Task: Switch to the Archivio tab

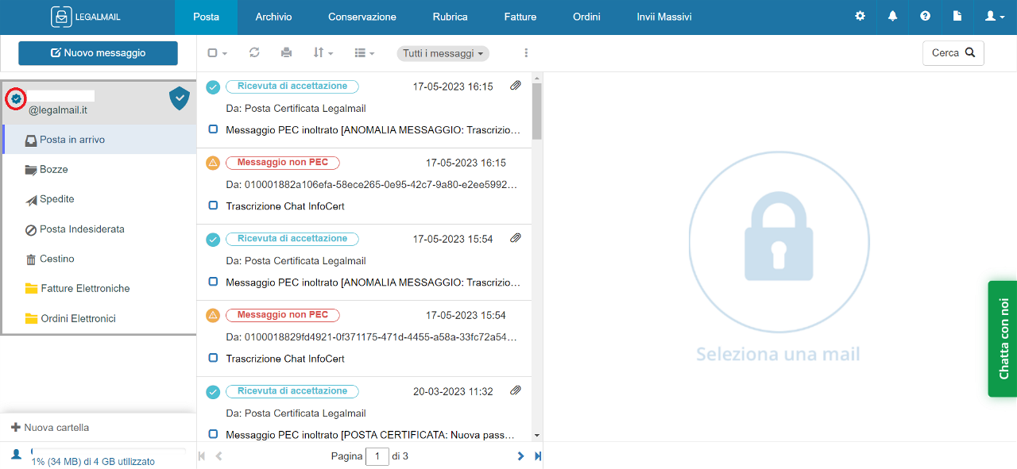Action: [x=273, y=17]
